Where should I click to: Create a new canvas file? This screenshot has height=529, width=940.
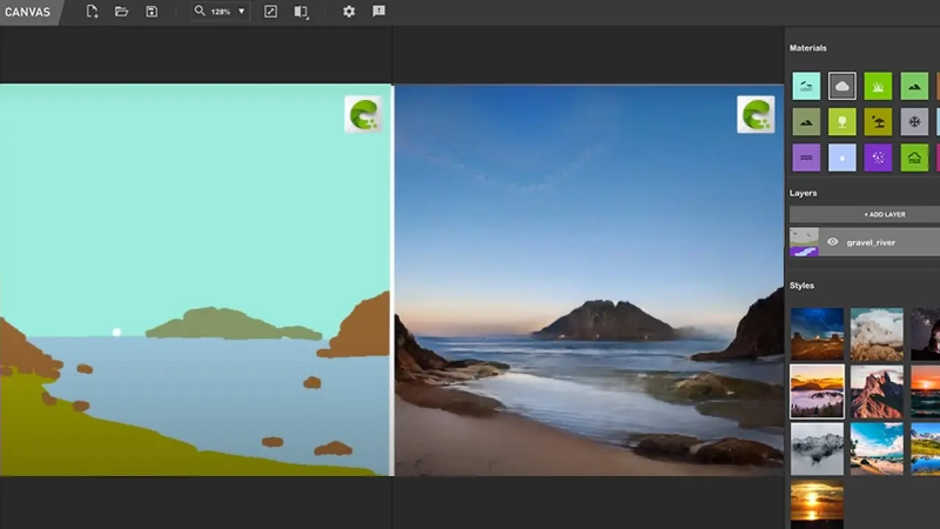(92, 12)
